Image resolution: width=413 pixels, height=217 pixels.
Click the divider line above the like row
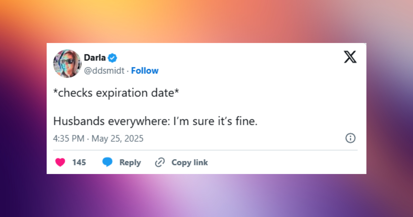pyautogui.click(x=205, y=150)
